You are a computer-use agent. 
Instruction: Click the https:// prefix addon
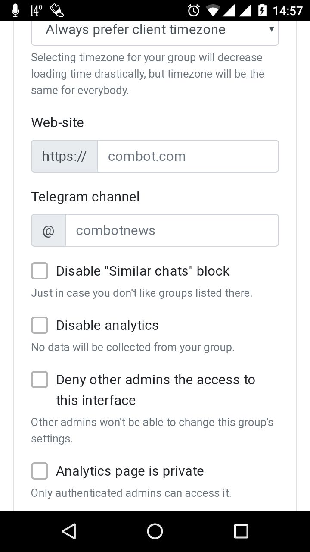pyautogui.click(x=65, y=156)
